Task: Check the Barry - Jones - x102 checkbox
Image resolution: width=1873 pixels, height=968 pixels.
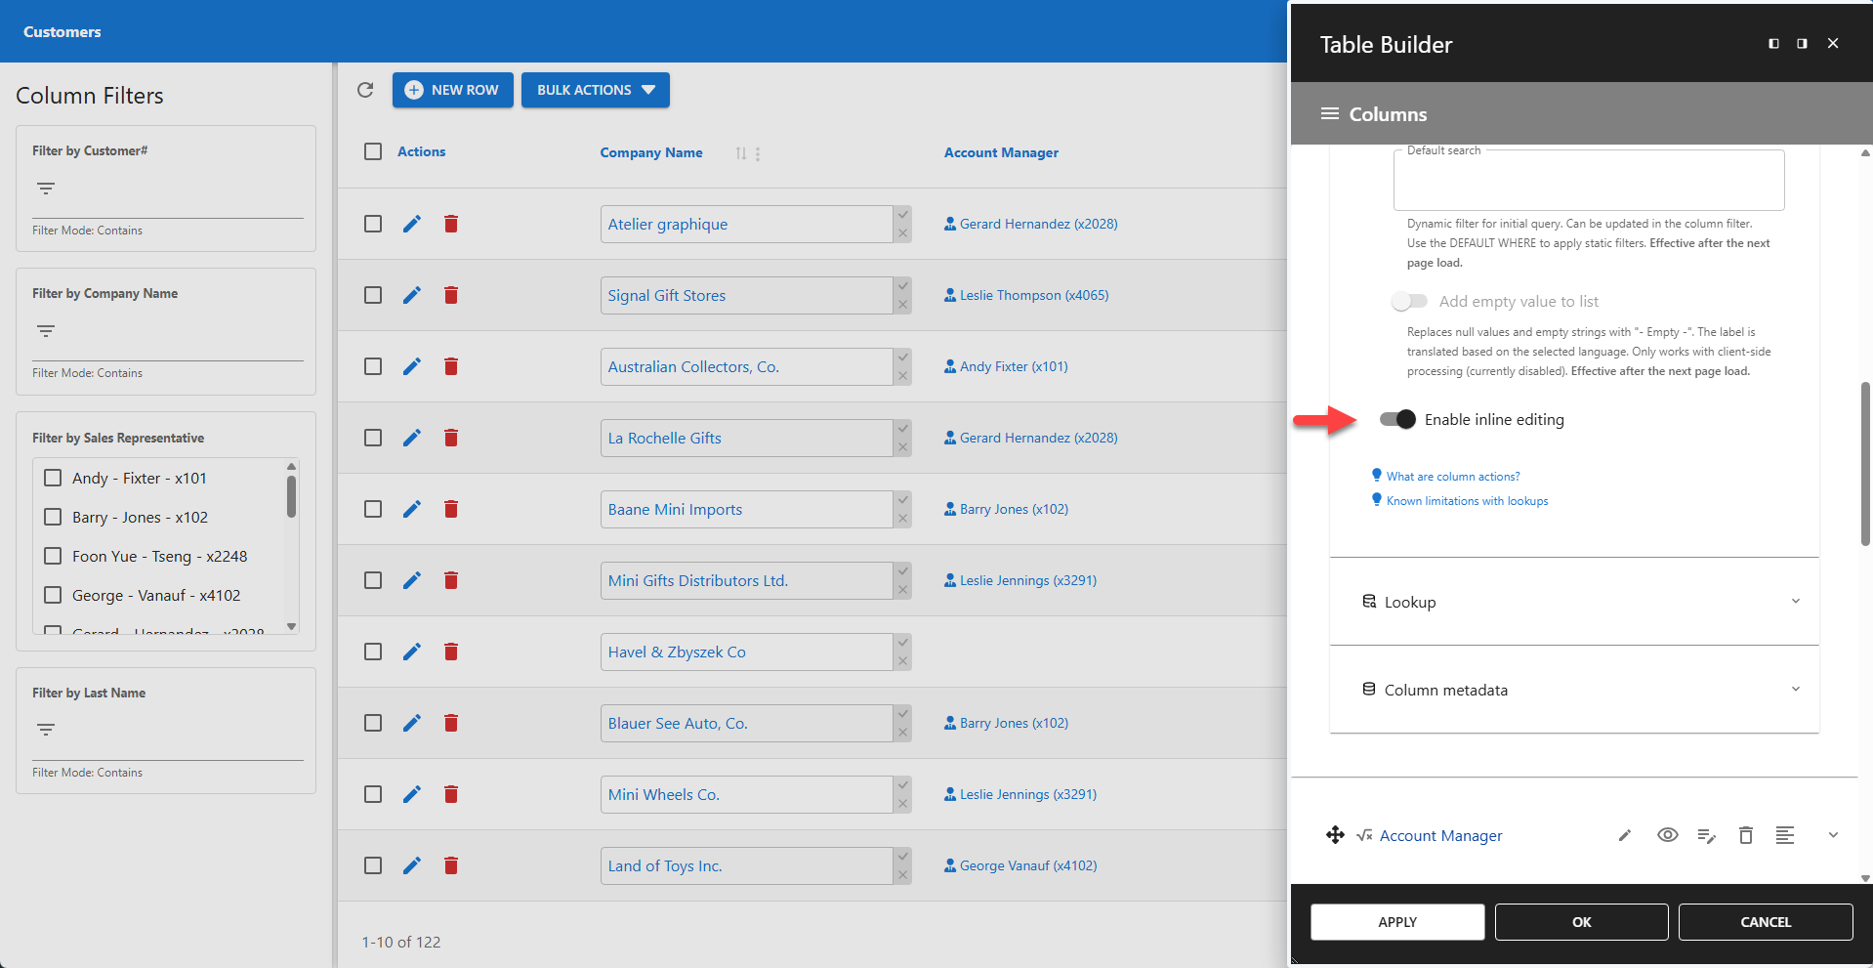Action: point(53,517)
